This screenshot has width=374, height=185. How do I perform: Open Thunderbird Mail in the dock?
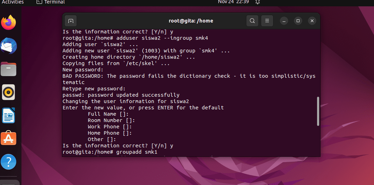click(x=8, y=46)
